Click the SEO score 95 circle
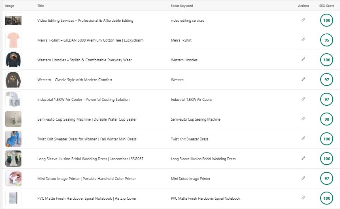Screen dimensions: 340x209 (x=326, y=40)
